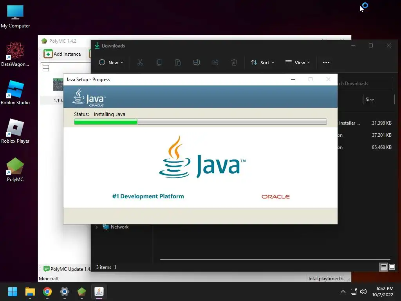Open the View dropdown in Downloads
Screen dimensions: 401x301
click(298, 62)
